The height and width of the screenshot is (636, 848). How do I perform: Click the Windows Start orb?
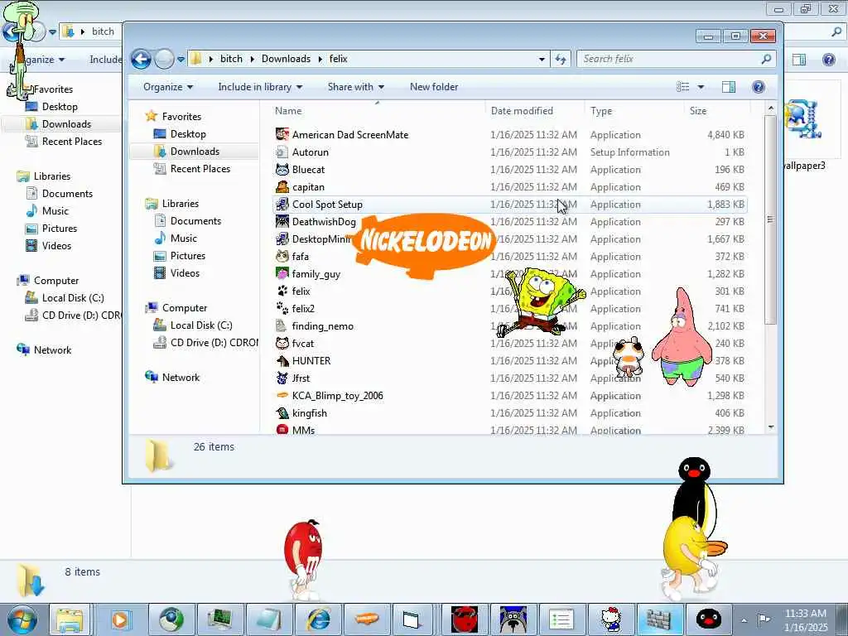click(22, 619)
